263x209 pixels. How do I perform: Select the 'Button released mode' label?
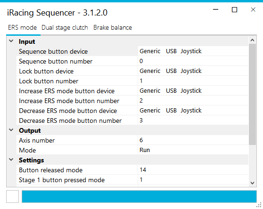click(50, 170)
